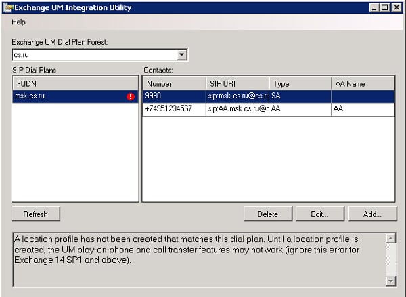Viewport: 406px width, 297px height.
Task: Click the SA type cell
Action: coord(300,96)
